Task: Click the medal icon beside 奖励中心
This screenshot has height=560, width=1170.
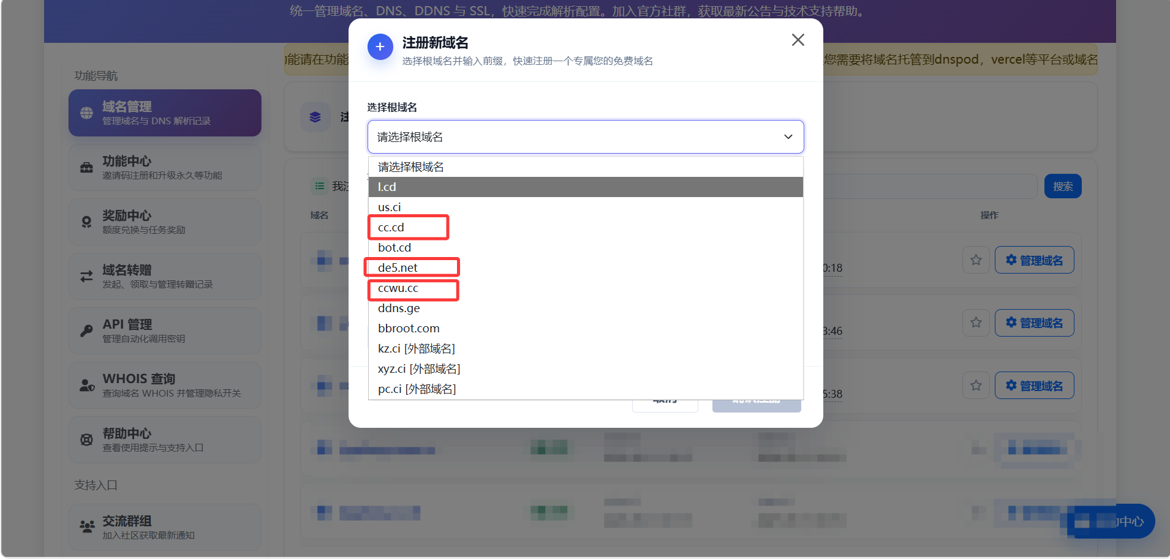Action: point(86,222)
